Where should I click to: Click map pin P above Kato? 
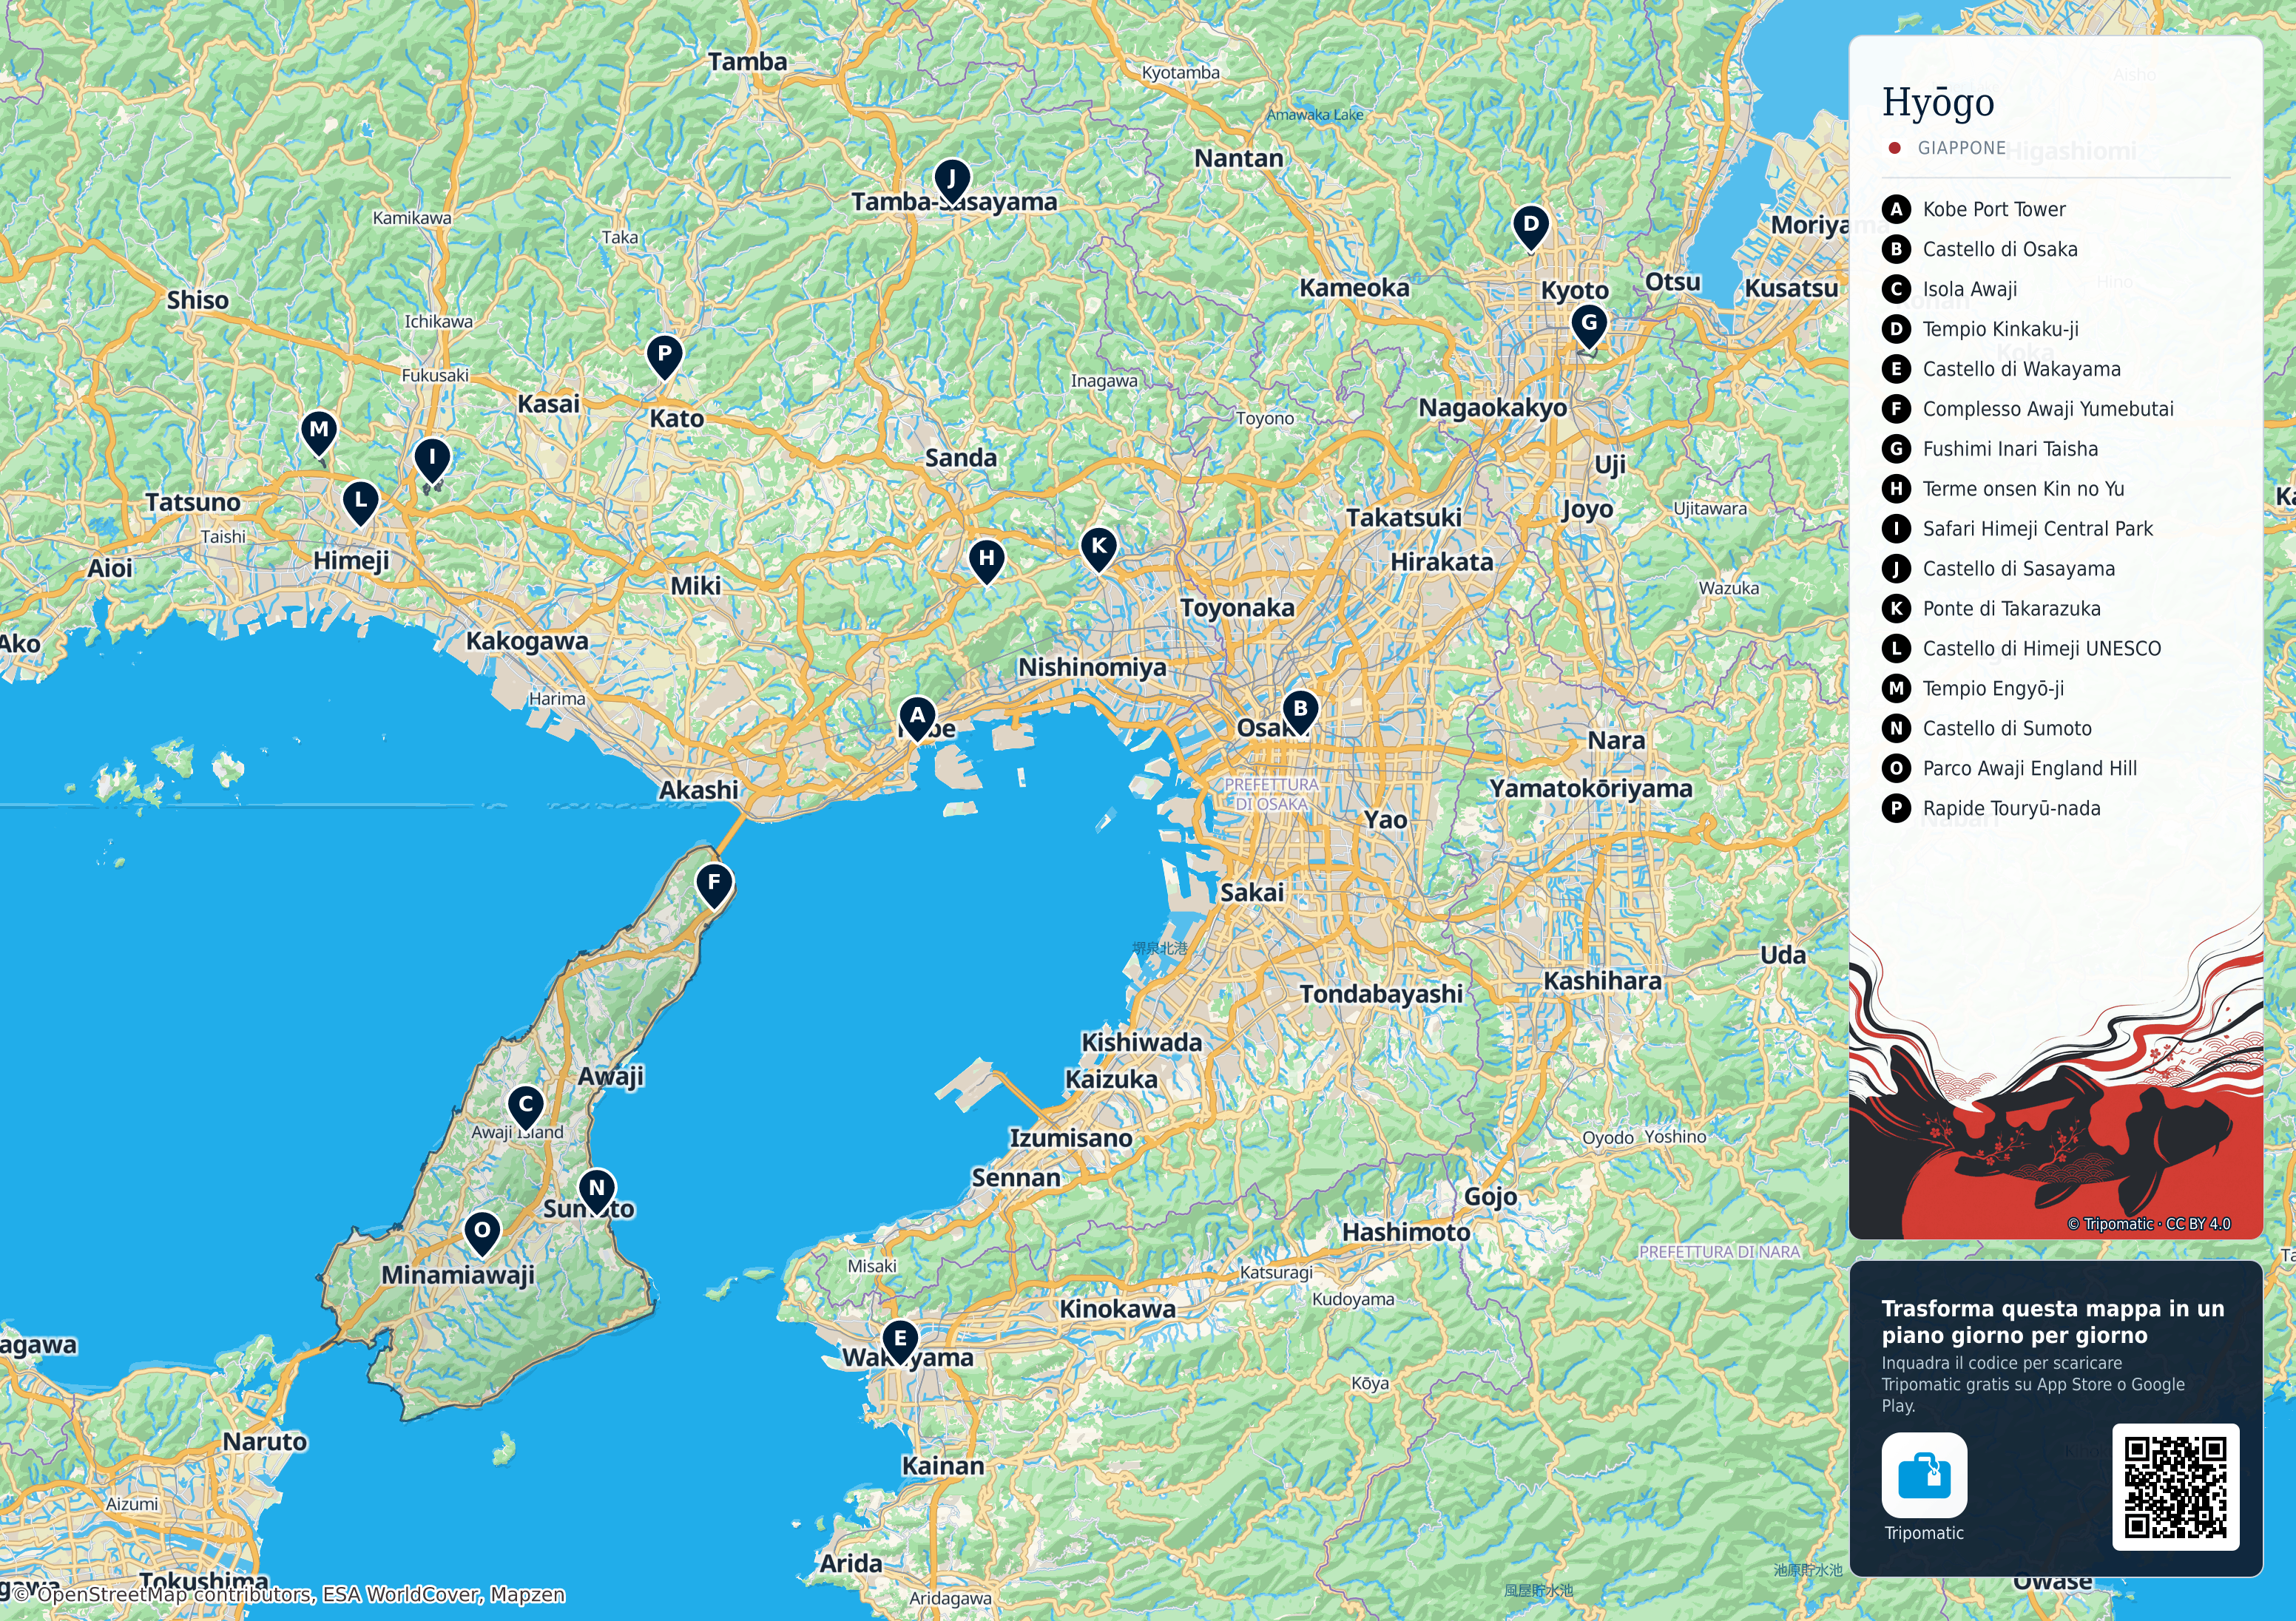[x=664, y=357]
